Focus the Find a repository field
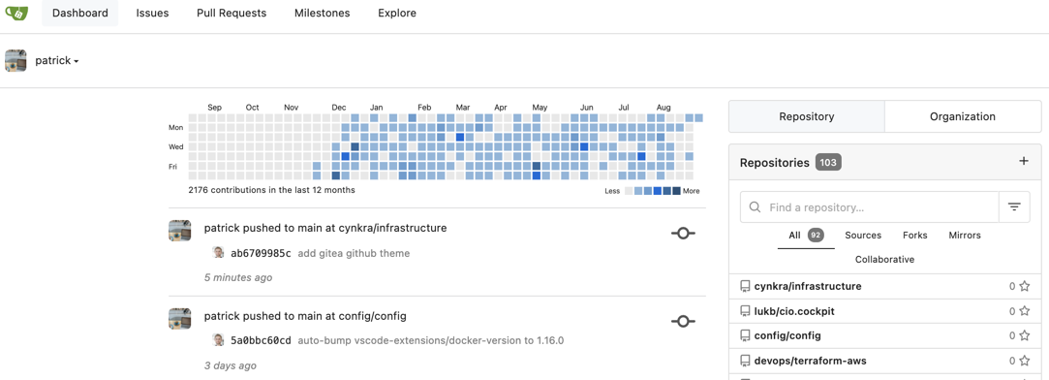Image resolution: width=1049 pixels, height=380 pixels. point(870,207)
